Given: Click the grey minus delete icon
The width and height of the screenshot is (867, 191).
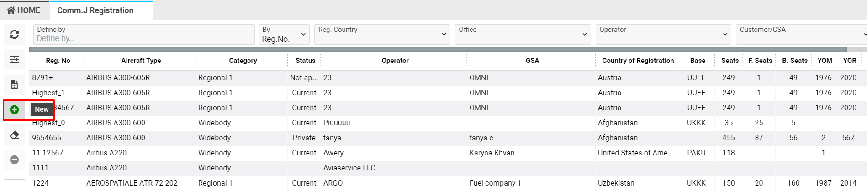Looking at the screenshot, I should 14,160.
